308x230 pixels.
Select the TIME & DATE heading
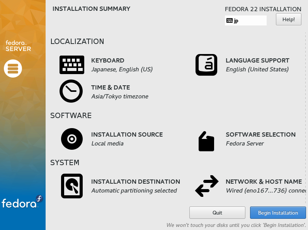pos(111,88)
